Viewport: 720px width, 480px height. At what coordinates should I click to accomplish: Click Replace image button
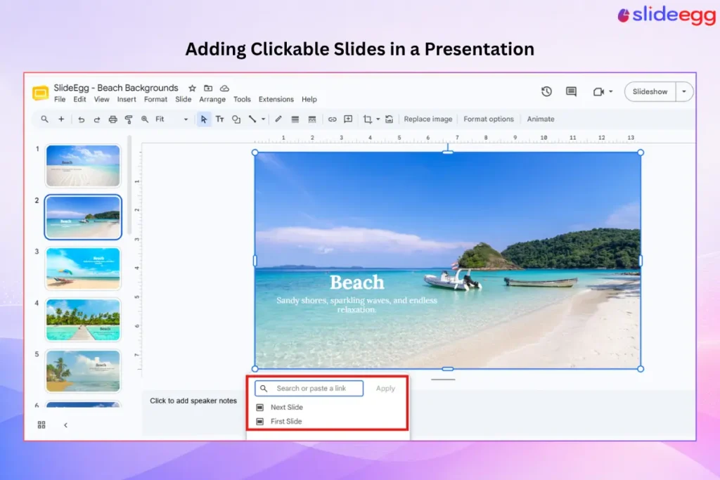point(428,119)
